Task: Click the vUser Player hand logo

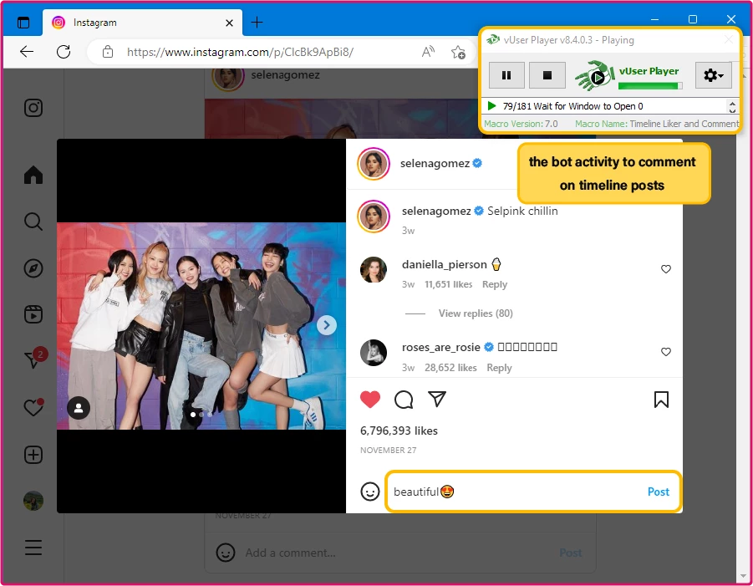Action: click(x=594, y=75)
